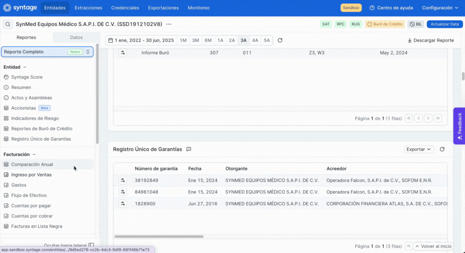
Task: Select the 1M time range
Action: tap(183, 40)
